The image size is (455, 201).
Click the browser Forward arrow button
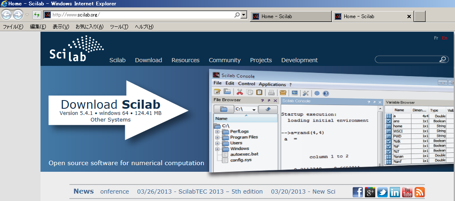click(x=18, y=15)
